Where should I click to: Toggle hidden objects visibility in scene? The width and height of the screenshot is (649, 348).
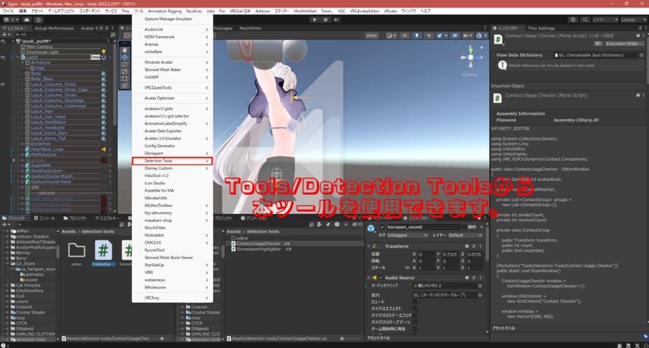[x=454, y=35]
